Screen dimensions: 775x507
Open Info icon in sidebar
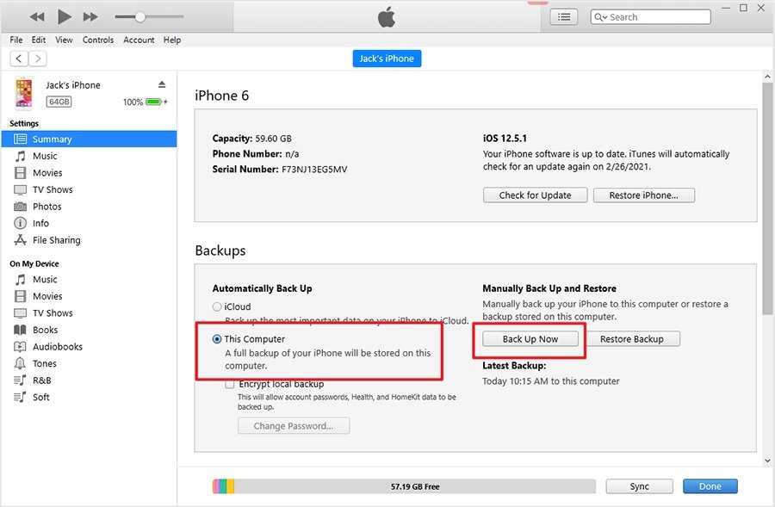[20, 223]
